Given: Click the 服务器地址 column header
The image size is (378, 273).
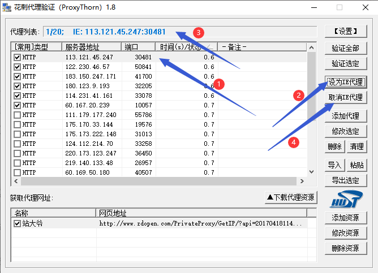Looking at the screenshot, I should (x=91, y=46).
